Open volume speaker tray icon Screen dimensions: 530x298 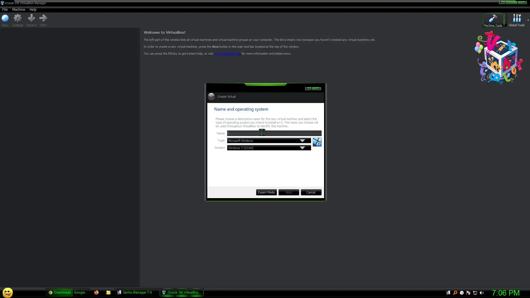[x=482, y=293]
